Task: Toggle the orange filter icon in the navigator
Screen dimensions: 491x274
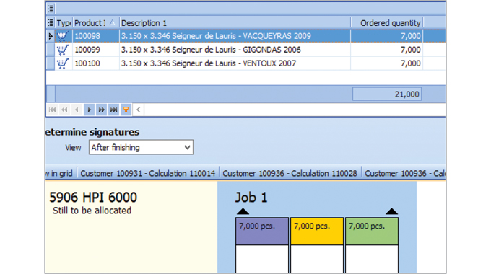Action: pyautogui.click(x=126, y=110)
